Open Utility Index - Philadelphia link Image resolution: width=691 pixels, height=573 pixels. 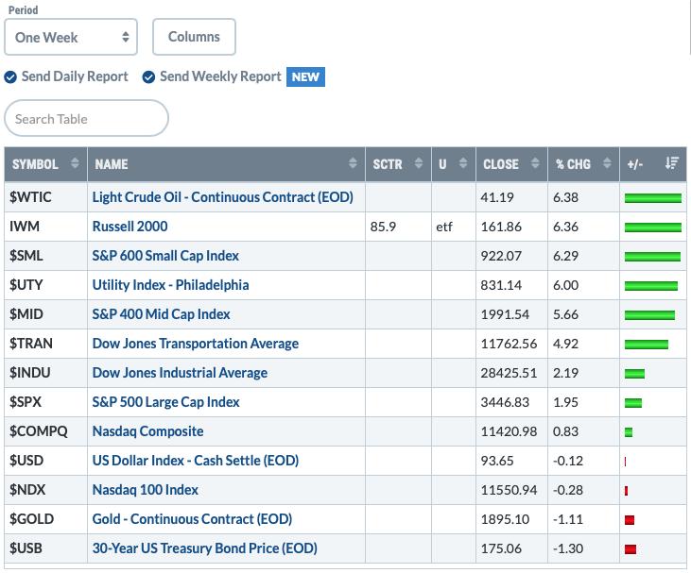(x=170, y=285)
